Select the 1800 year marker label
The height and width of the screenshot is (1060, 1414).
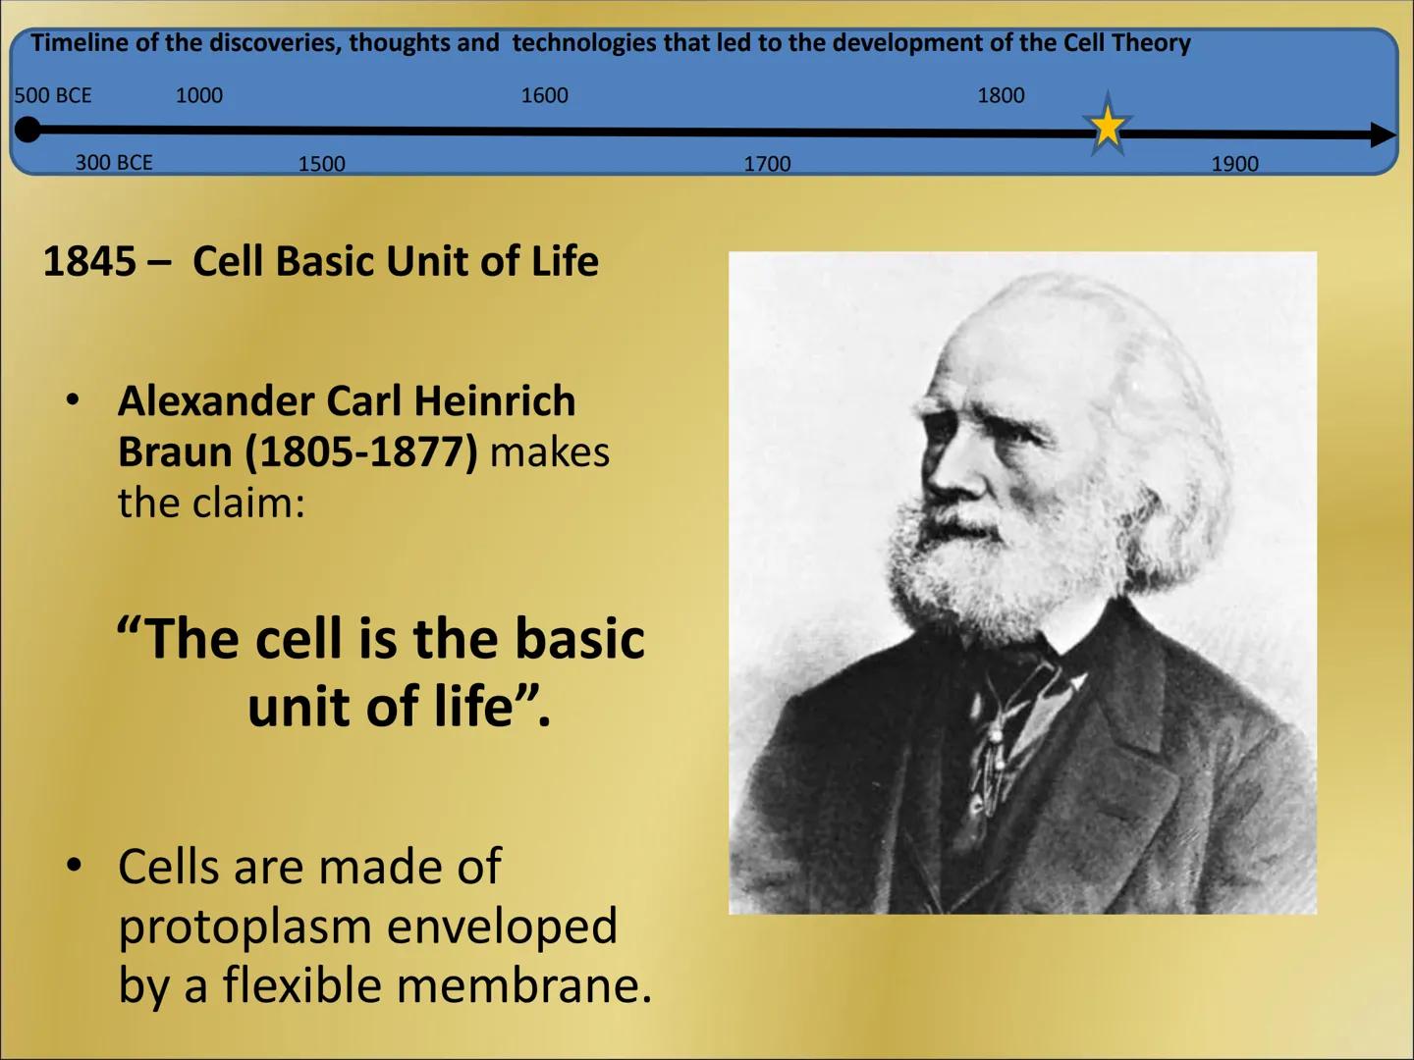pyautogui.click(x=1000, y=95)
